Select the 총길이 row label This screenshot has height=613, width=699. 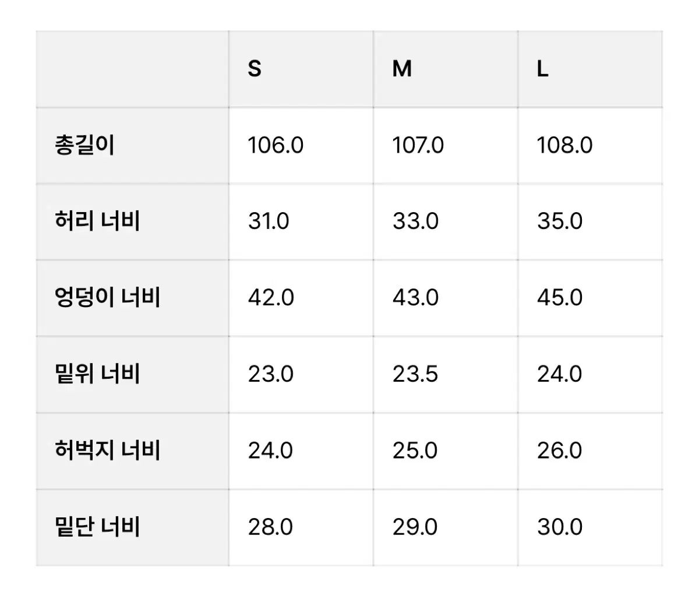[84, 145]
